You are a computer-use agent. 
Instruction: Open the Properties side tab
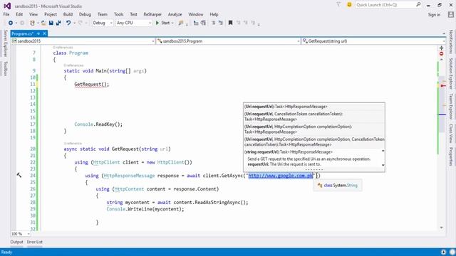[x=451, y=156]
